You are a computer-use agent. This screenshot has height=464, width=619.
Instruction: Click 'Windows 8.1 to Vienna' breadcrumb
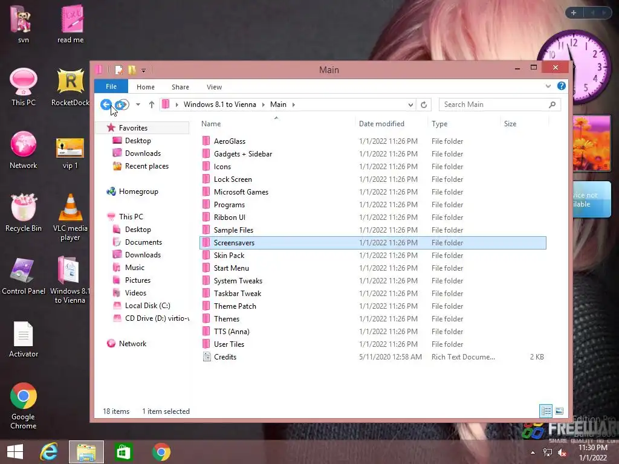pos(220,105)
